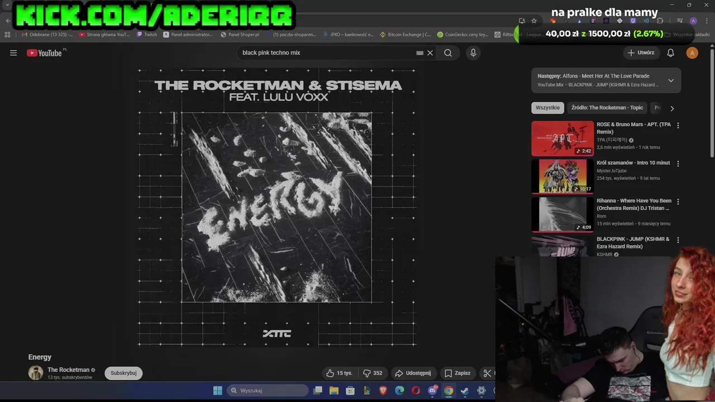Click the Utwórz create button
715x402 pixels.
click(641, 53)
